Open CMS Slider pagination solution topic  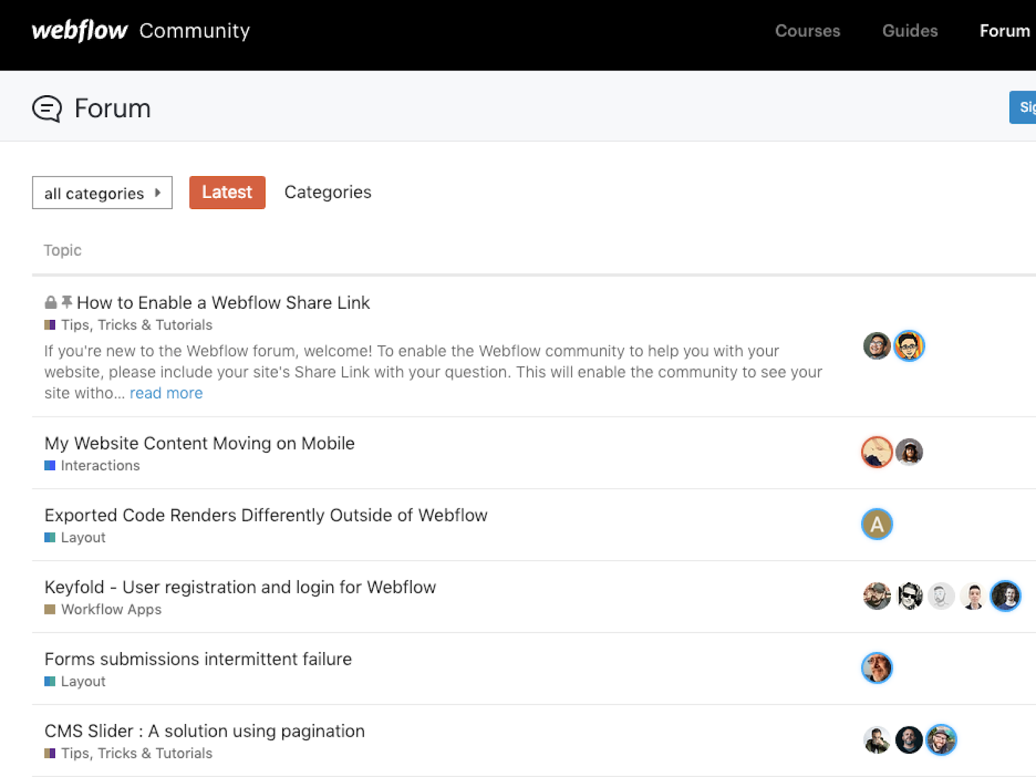205,730
